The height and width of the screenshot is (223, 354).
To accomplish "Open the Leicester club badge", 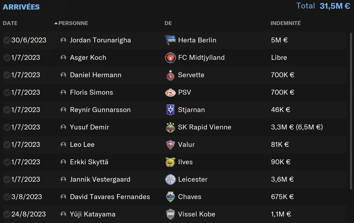I will click(170, 179).
